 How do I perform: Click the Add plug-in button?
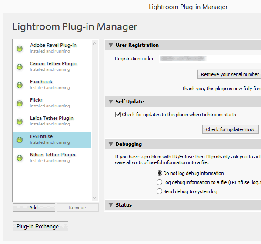[x=34, y=208]
